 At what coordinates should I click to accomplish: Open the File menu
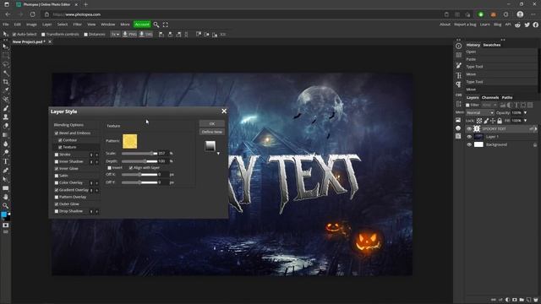[x=6, y=24]
